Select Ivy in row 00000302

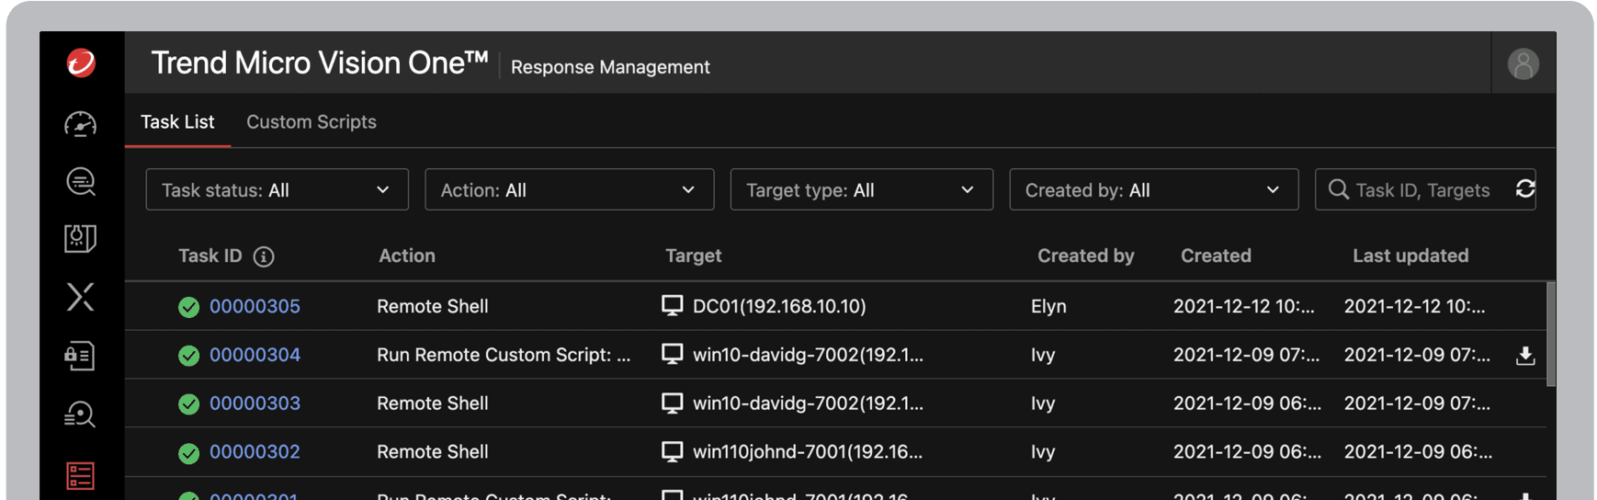(1043, 452)
